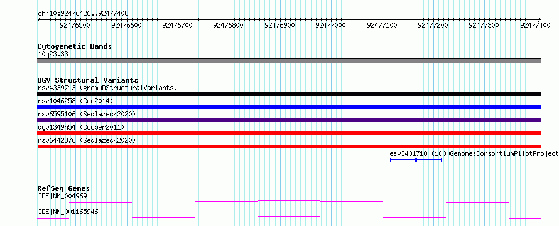This screenshot has height=226, width=559.
Task: Select the IDE|NM_004969 transcript label
Action: click(x=62, y=196)
